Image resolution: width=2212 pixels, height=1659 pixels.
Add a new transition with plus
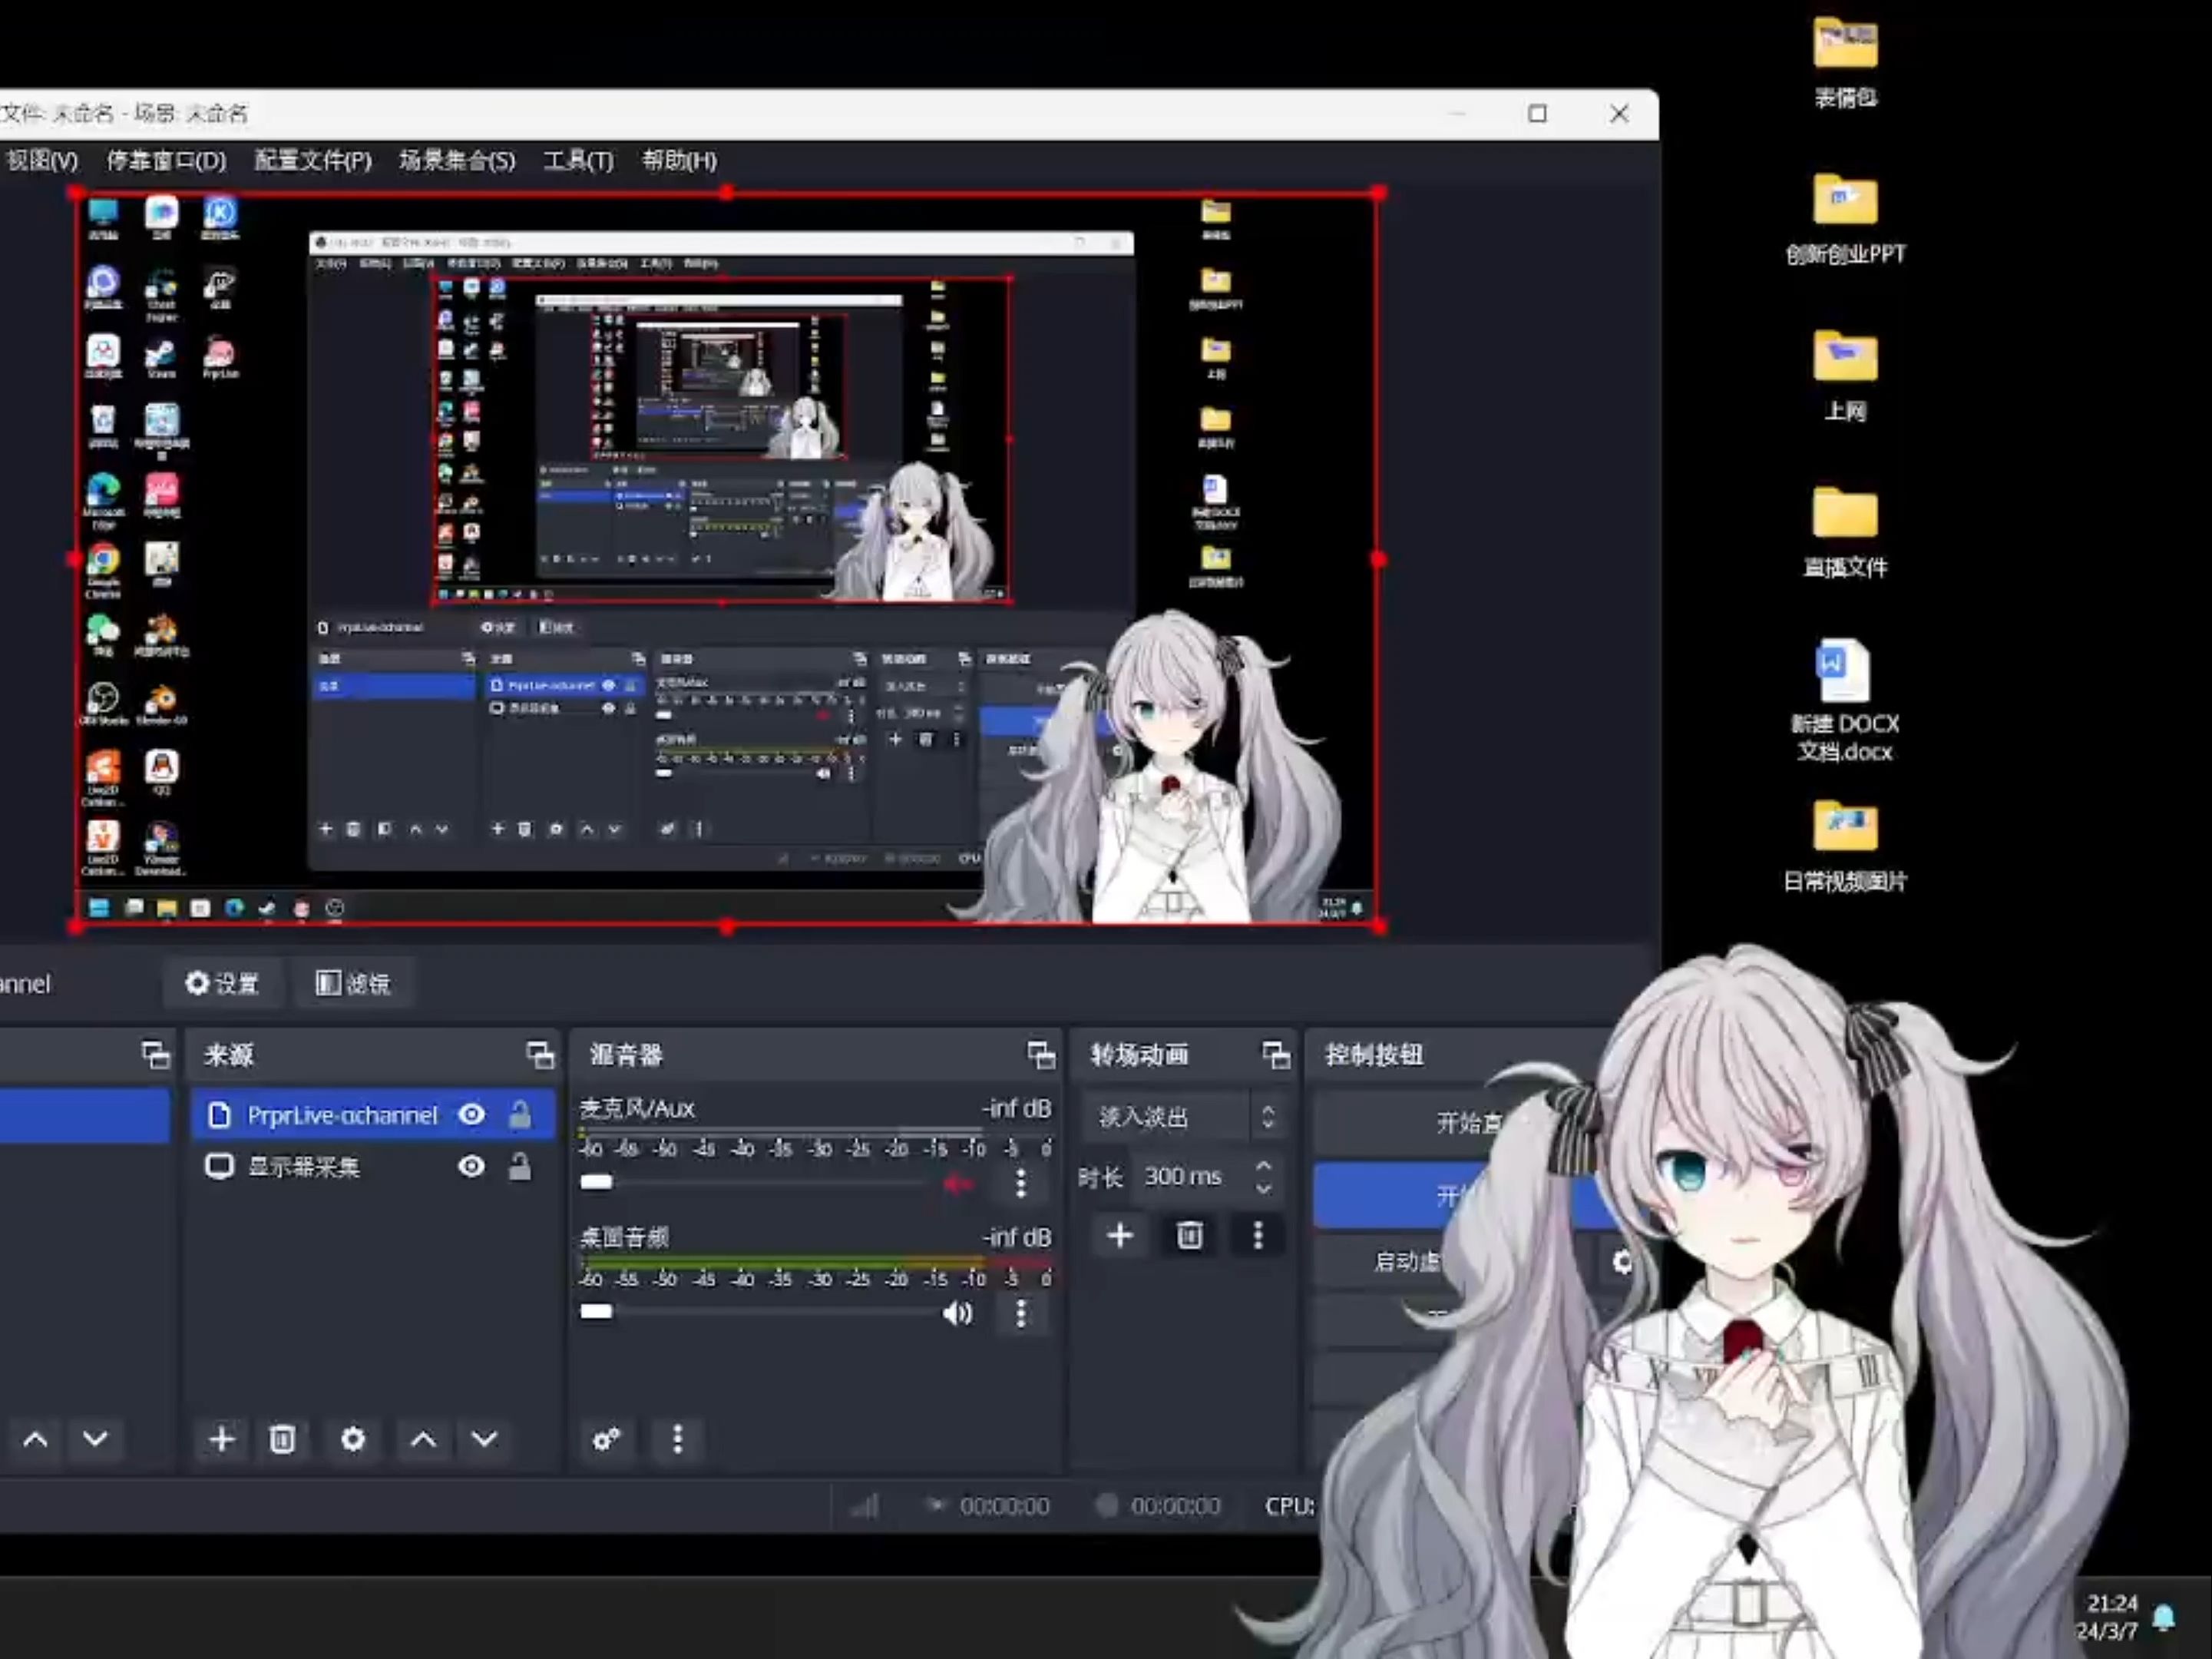click(1120, 1235)
